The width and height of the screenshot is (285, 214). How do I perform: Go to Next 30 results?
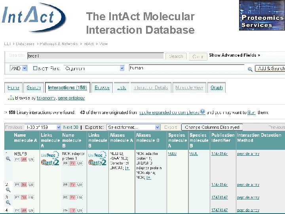(71, 127)
